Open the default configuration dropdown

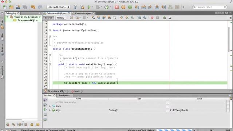[58, 7]
